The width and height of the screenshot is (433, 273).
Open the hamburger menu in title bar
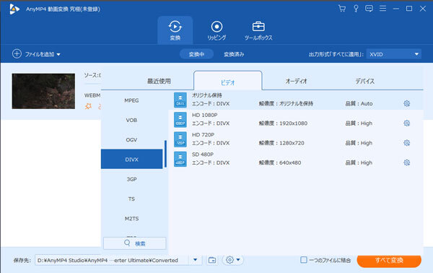click(382, 9)
